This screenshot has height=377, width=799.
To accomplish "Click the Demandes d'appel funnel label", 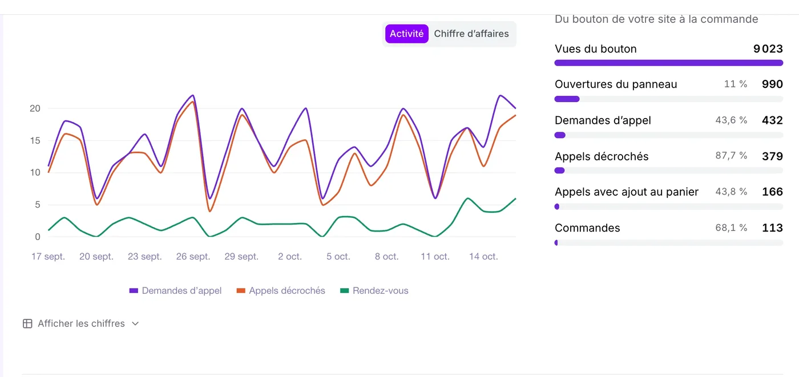I will click(603, 120).
